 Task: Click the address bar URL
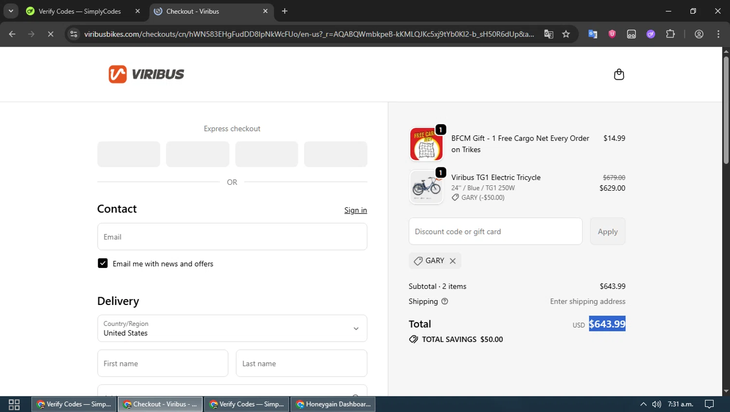[309, 34]
